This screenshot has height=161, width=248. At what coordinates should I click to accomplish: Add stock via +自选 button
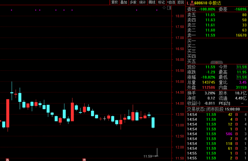coord(171,2)
